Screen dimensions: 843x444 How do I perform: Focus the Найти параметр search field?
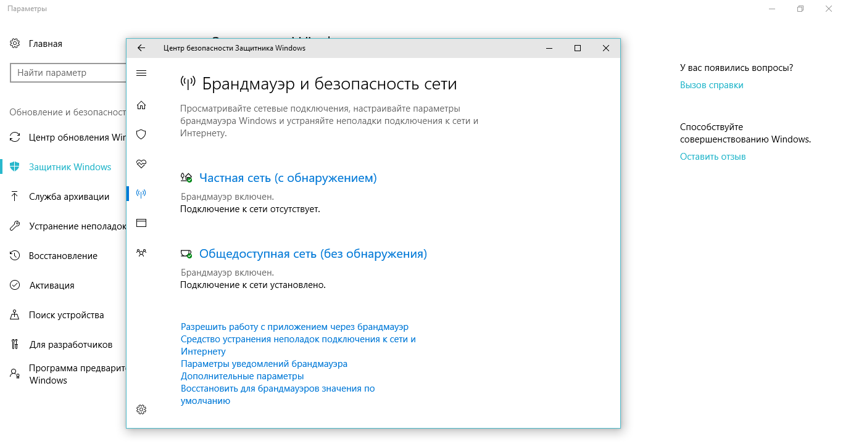tap(68, 73)
